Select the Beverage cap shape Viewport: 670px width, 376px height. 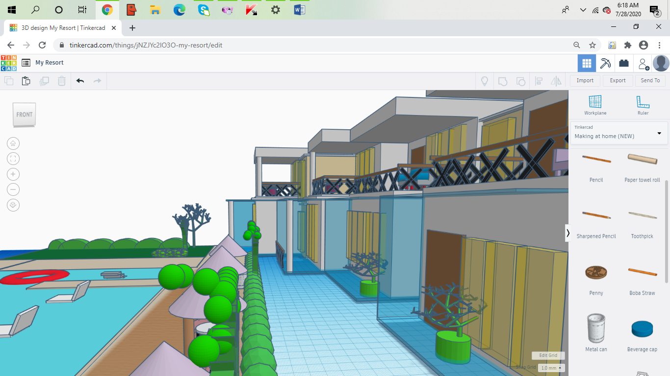tap(642, 336)
